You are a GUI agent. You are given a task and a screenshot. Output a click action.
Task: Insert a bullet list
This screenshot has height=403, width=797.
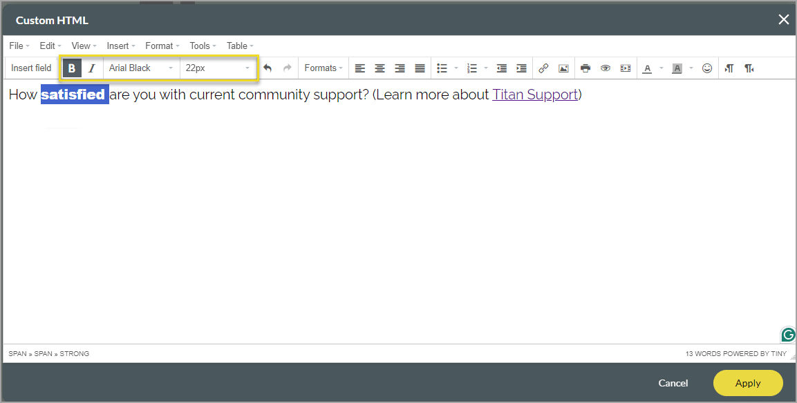(x=442, y=68)
